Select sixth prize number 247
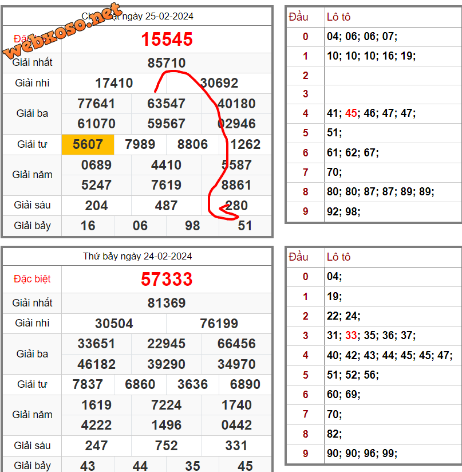 pyautogui.click(x=96, y=446)
